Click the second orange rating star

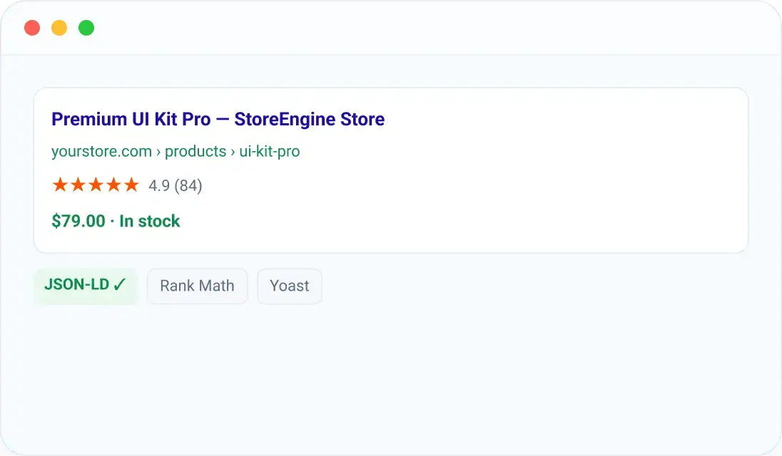78,185
